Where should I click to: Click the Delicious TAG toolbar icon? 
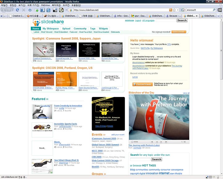(x=49, y=10)
